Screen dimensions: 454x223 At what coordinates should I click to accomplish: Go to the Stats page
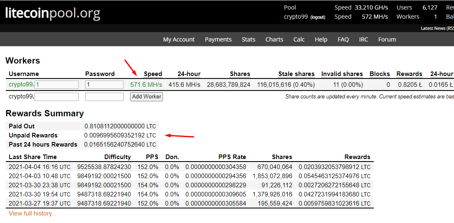[x=249, y=39]
